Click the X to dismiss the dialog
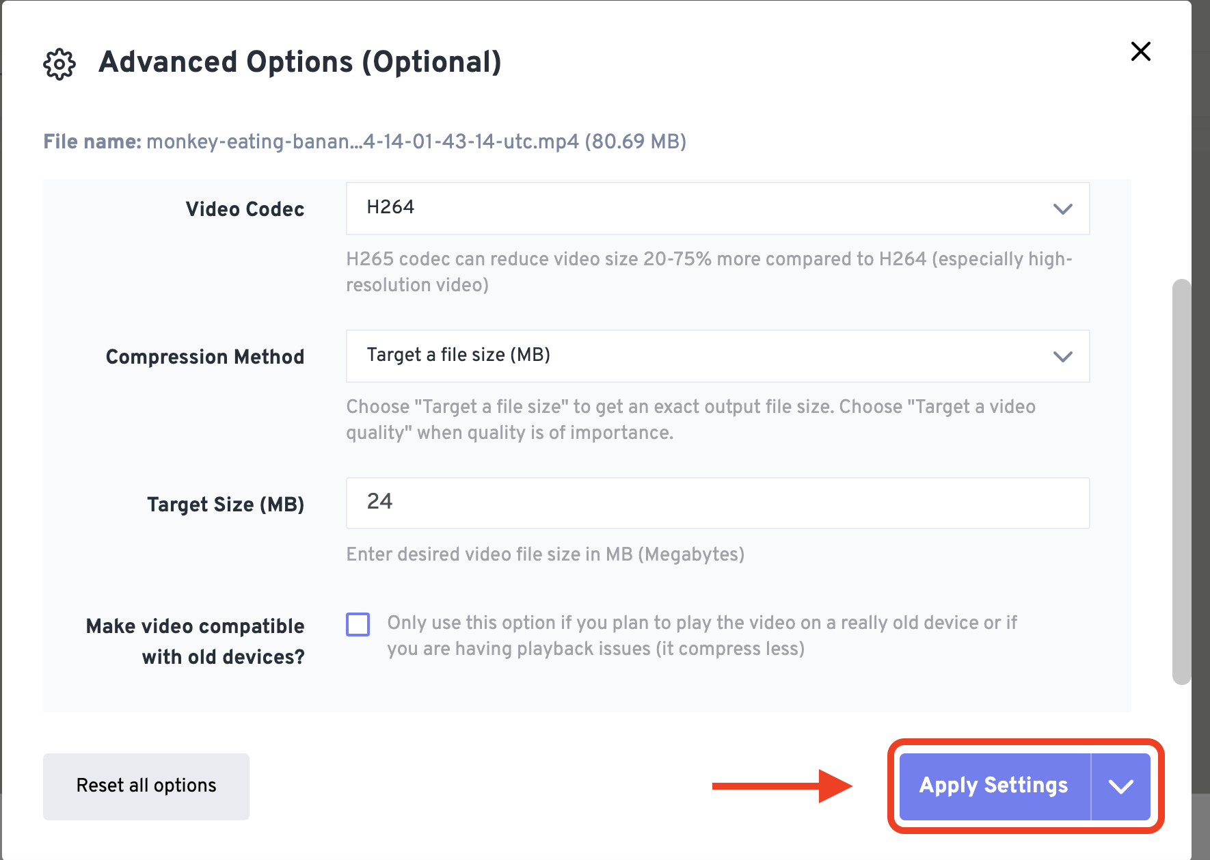1210x860 pixels. [x=1140, y=51]
